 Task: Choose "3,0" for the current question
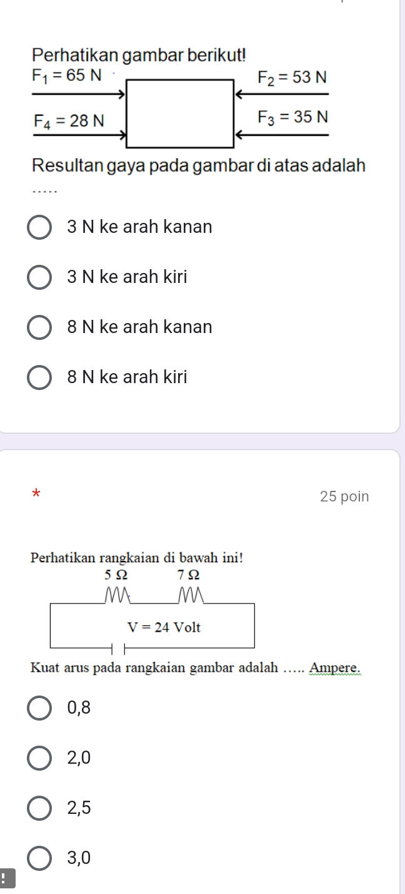[39, 858]
